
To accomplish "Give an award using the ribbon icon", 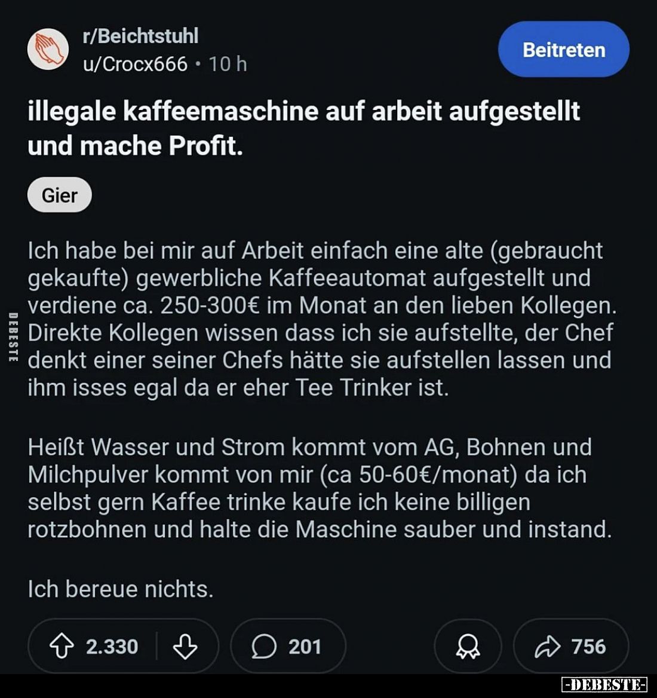I will [x=468, y=647].
